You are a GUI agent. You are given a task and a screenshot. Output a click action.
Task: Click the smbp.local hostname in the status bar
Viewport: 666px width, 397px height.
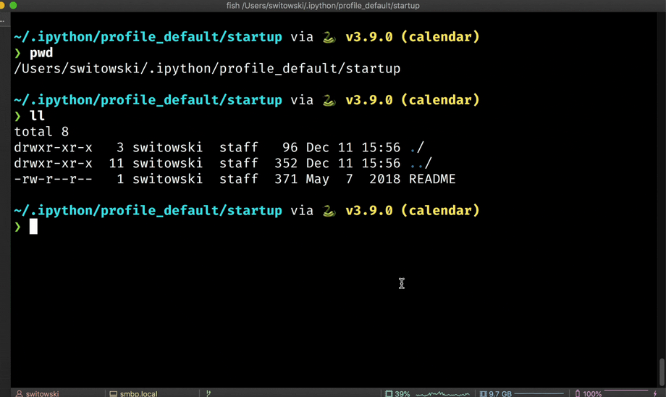click(138, 393)
